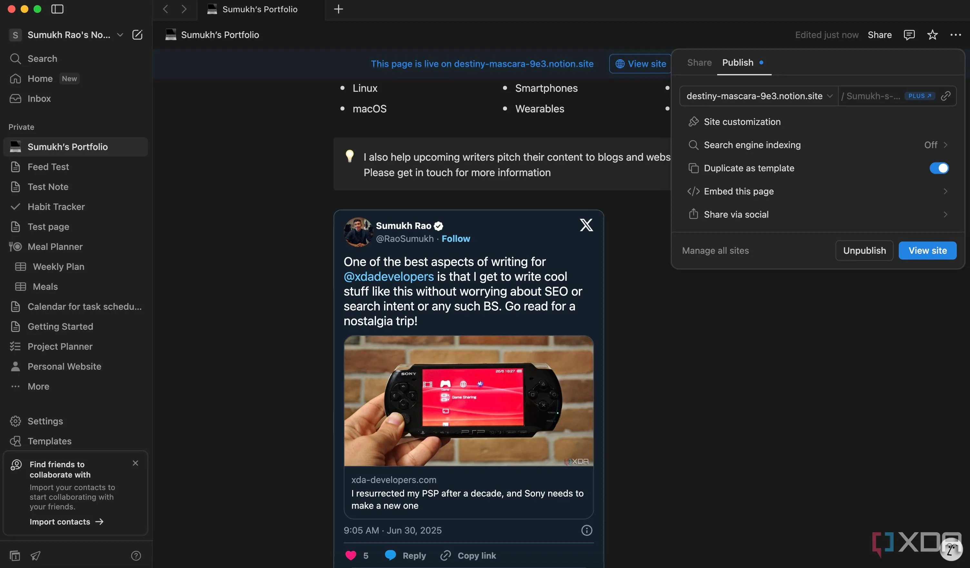Like the tweet with heart icon
This screenshot has height=568, width=970.
pyautogui.click(x=351, y=555)
